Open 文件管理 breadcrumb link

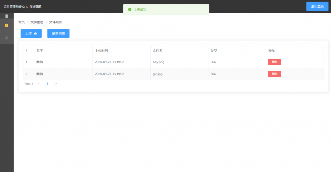(37, 22)
